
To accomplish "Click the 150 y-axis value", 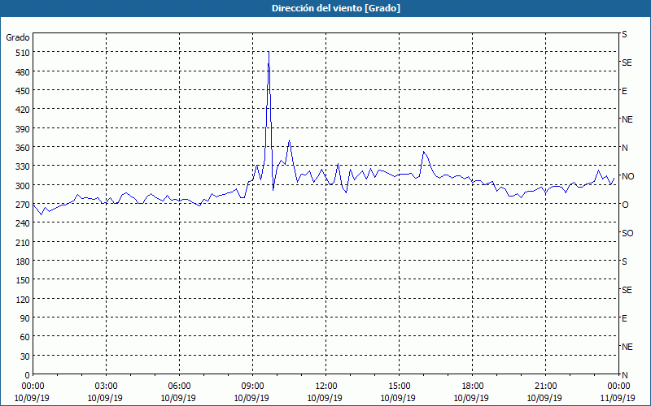I will click(x=23, y=280).
